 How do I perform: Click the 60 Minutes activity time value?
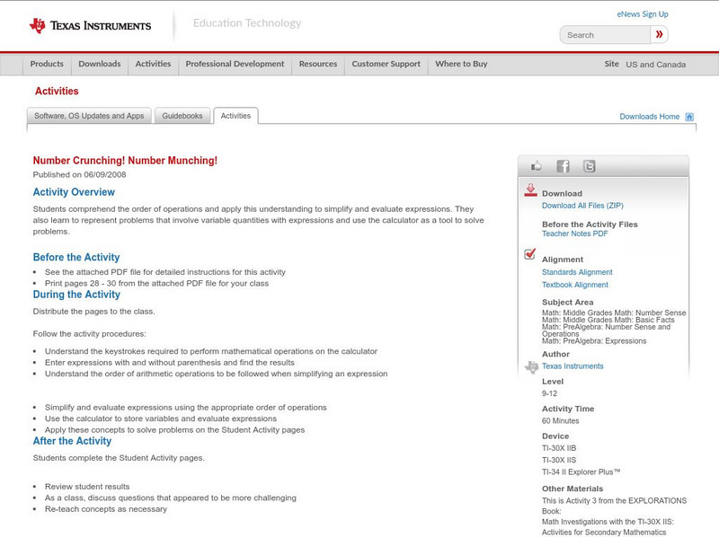560,421
